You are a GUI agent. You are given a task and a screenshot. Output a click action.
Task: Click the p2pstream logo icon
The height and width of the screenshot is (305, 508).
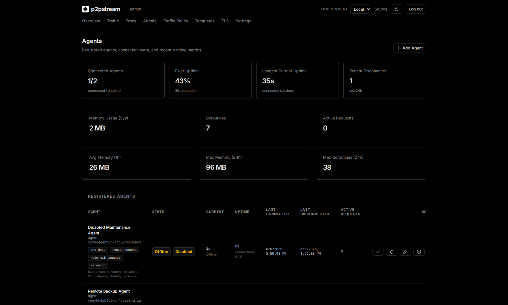85,9
